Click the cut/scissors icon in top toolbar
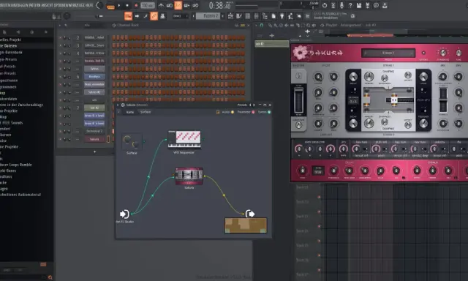The width and height of the screenshot is (468, 281). 333,5
